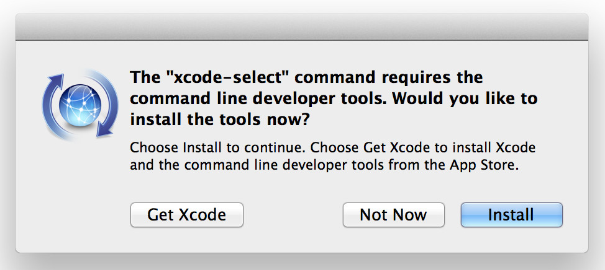Click the blue Install button
The height and width of the screenshot is (270, 605).
click(x=512, y=215)
